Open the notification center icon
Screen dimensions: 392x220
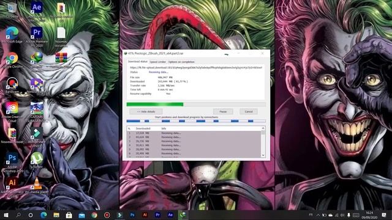(x=384, y=215)
